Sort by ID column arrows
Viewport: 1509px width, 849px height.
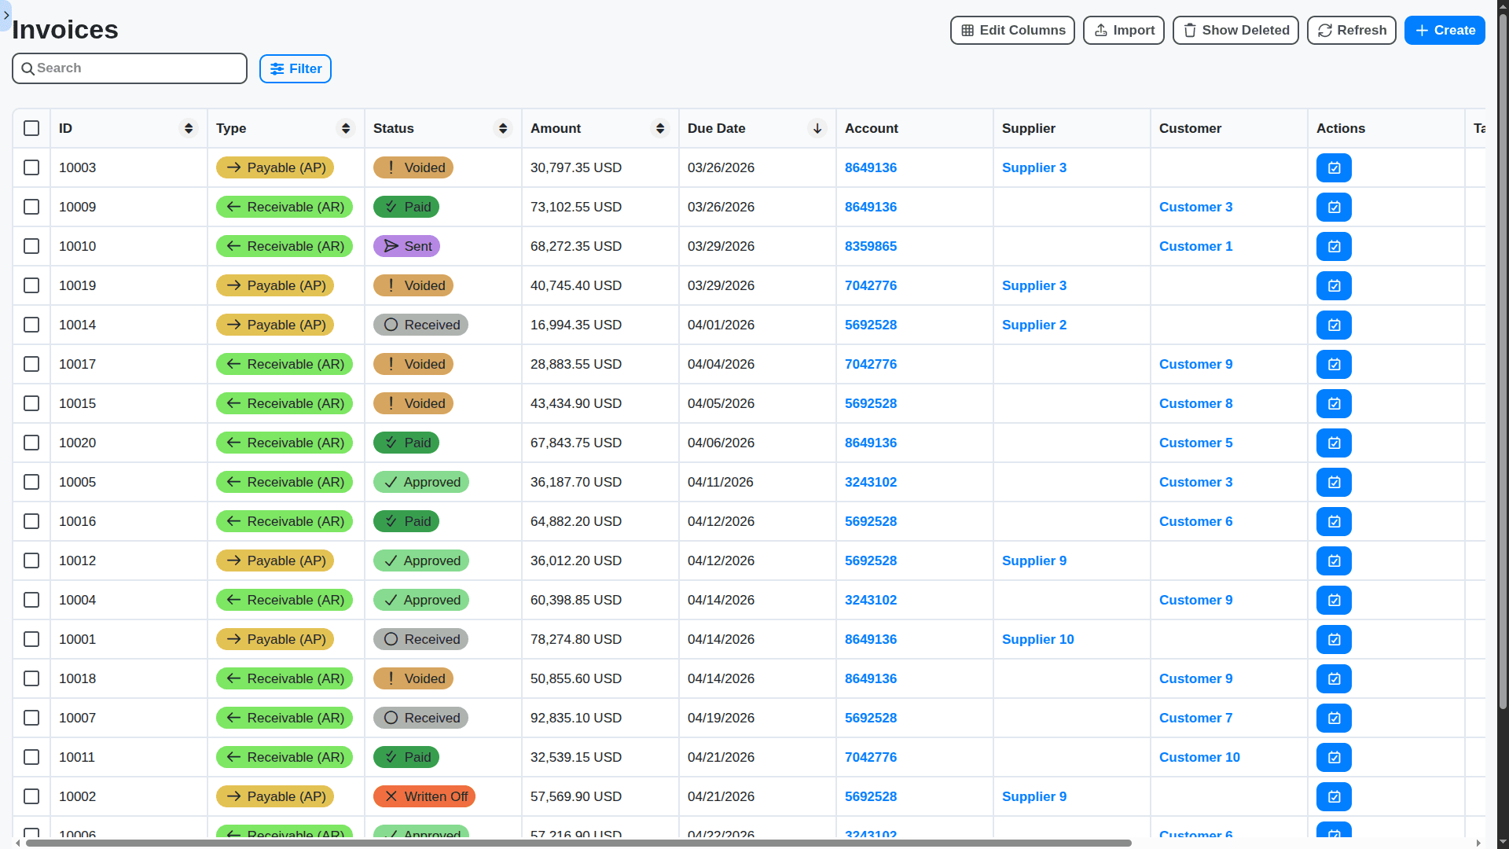pyautogui.click(x=189, y=128)
